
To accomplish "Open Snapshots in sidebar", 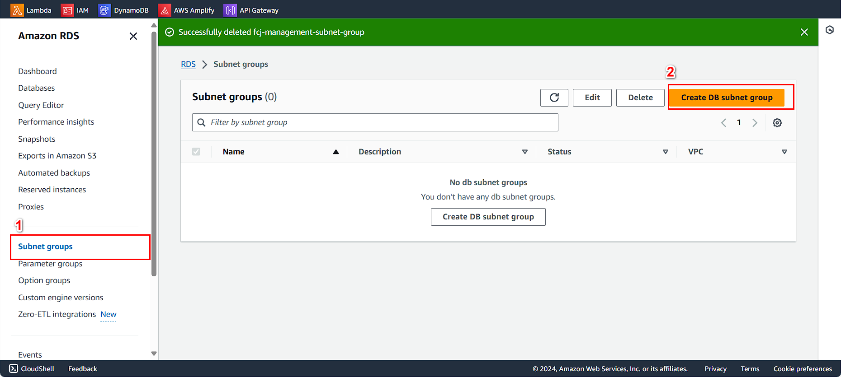I will 37,139.
